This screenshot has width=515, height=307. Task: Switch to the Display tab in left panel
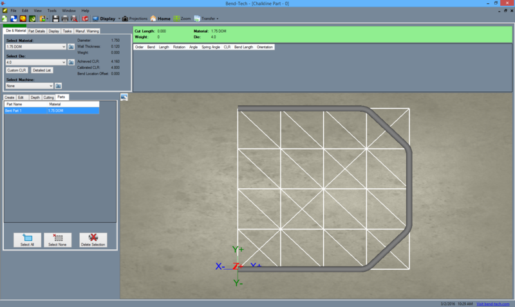[x=53, y=31]
